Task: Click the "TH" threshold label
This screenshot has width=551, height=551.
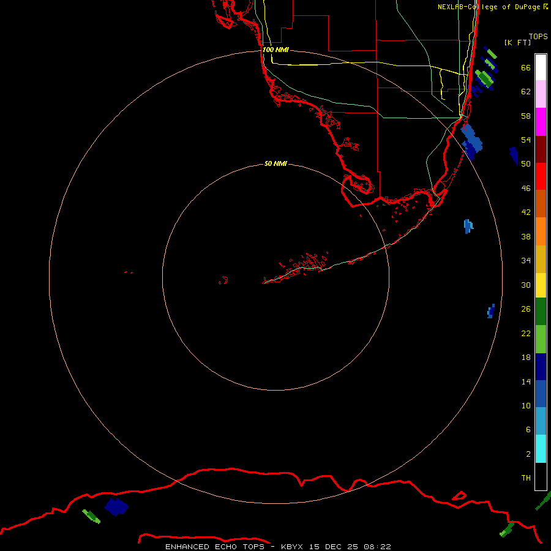Action: pyautogui.click(x=526, y=478)
